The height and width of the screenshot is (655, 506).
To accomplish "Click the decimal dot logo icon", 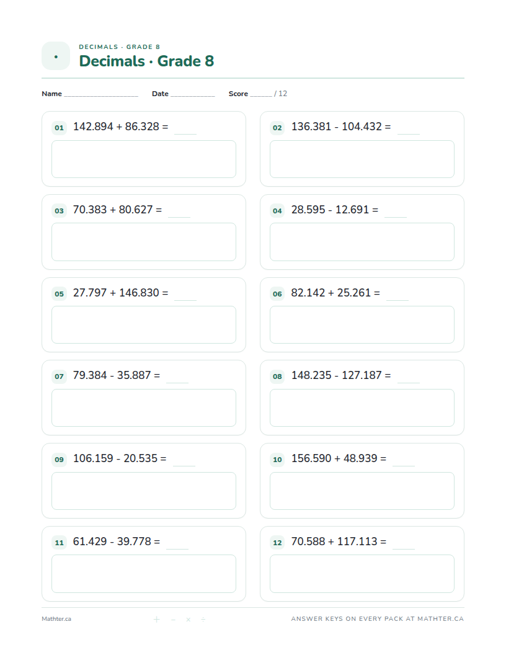I will 56,56.
